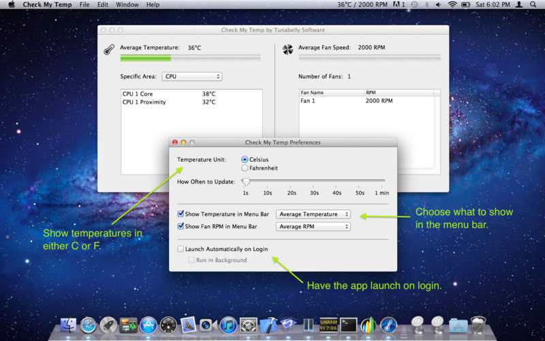Open the App Store dock icon
This screenshot has height=341, width=545.
pos(149,325)
